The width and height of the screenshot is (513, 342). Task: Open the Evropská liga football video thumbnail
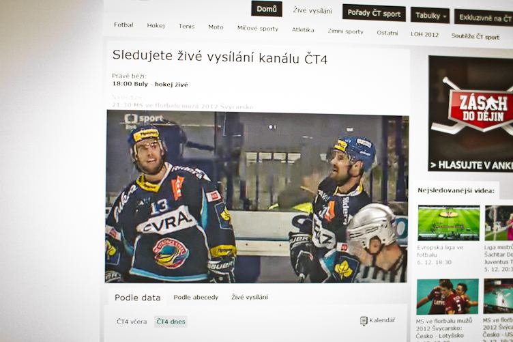pos(449,223)
